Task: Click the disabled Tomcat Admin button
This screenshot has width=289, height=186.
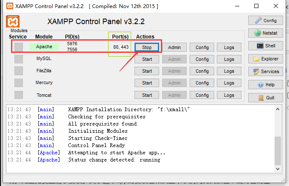Action: [x=174, y=95]
